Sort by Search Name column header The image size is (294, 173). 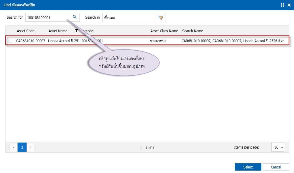[192, 31]
